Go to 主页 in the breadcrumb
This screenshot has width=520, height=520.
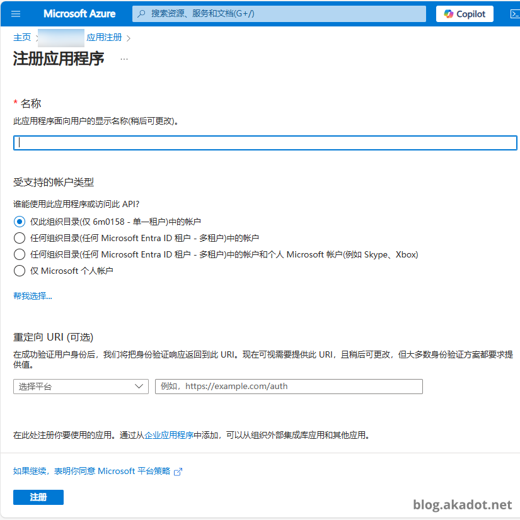(x=22, y=38)
